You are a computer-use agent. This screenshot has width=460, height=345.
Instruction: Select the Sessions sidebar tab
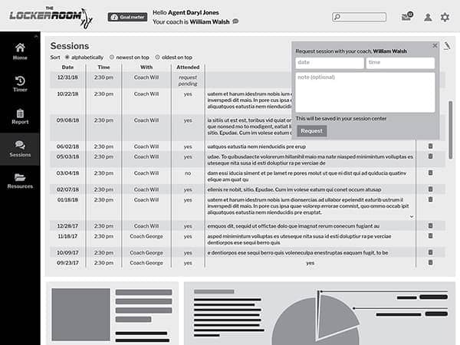[20, 149]
